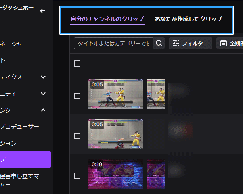Check the box for the first-row 0:05 clip

coord(77,96)
